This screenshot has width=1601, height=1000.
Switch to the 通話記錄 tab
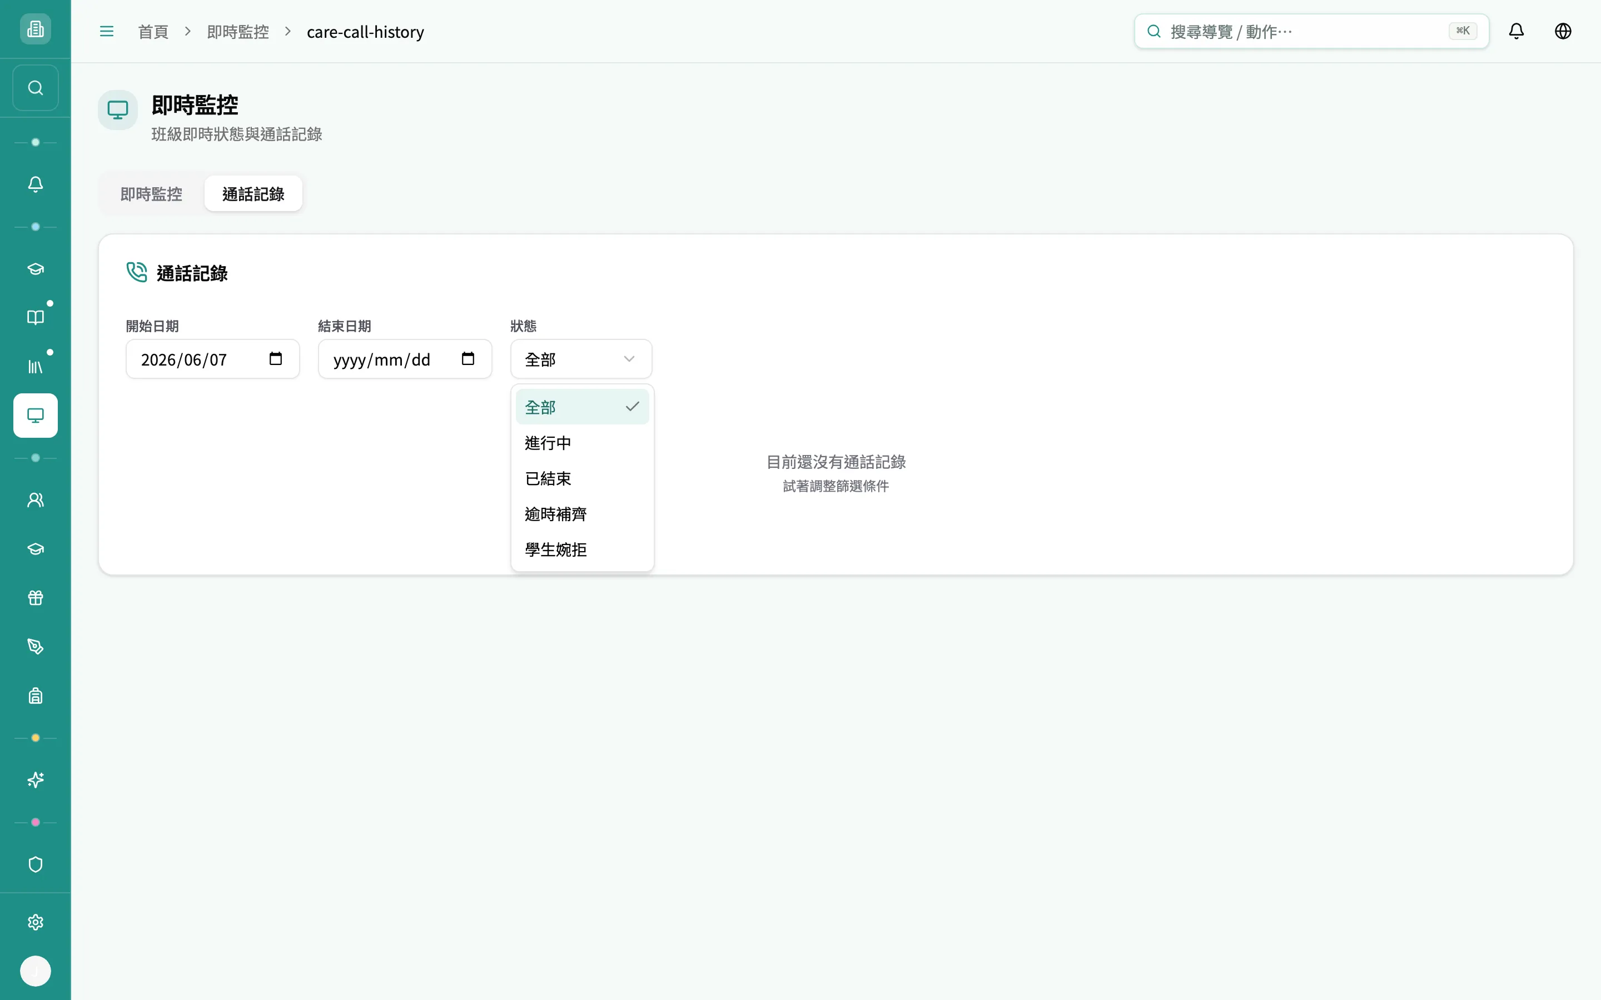253,194
